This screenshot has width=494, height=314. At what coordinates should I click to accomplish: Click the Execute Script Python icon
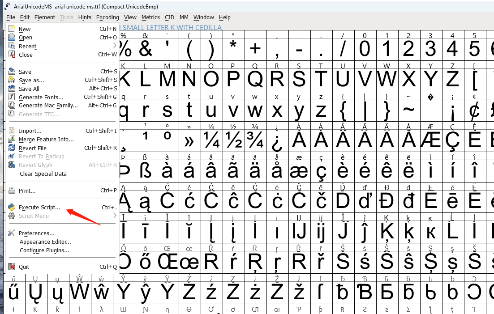[x=12, y=207]
